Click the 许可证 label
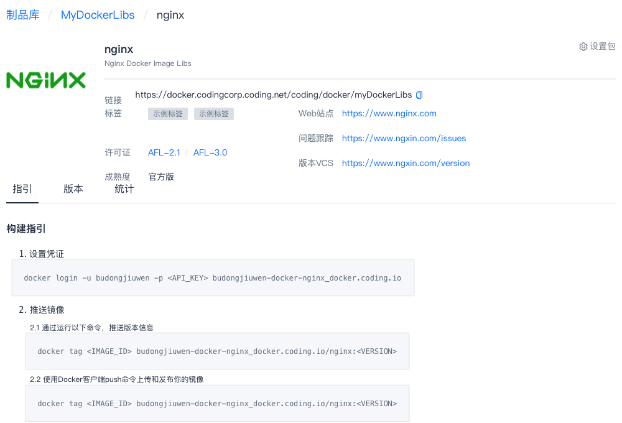Viewport: 622px width, 423px height. pos(118,153)
